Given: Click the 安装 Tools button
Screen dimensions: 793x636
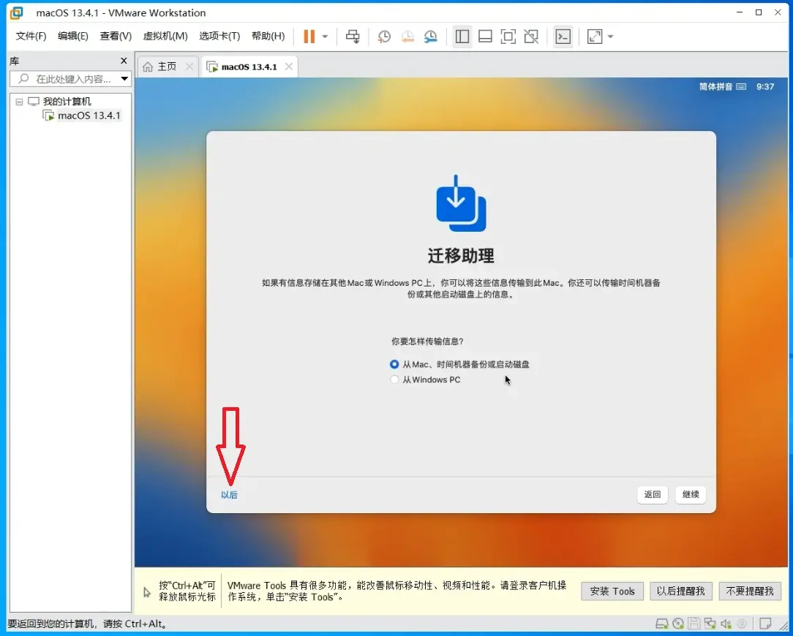Looking at the screenshot, I should pyautogui.click(x=612, y=591).
